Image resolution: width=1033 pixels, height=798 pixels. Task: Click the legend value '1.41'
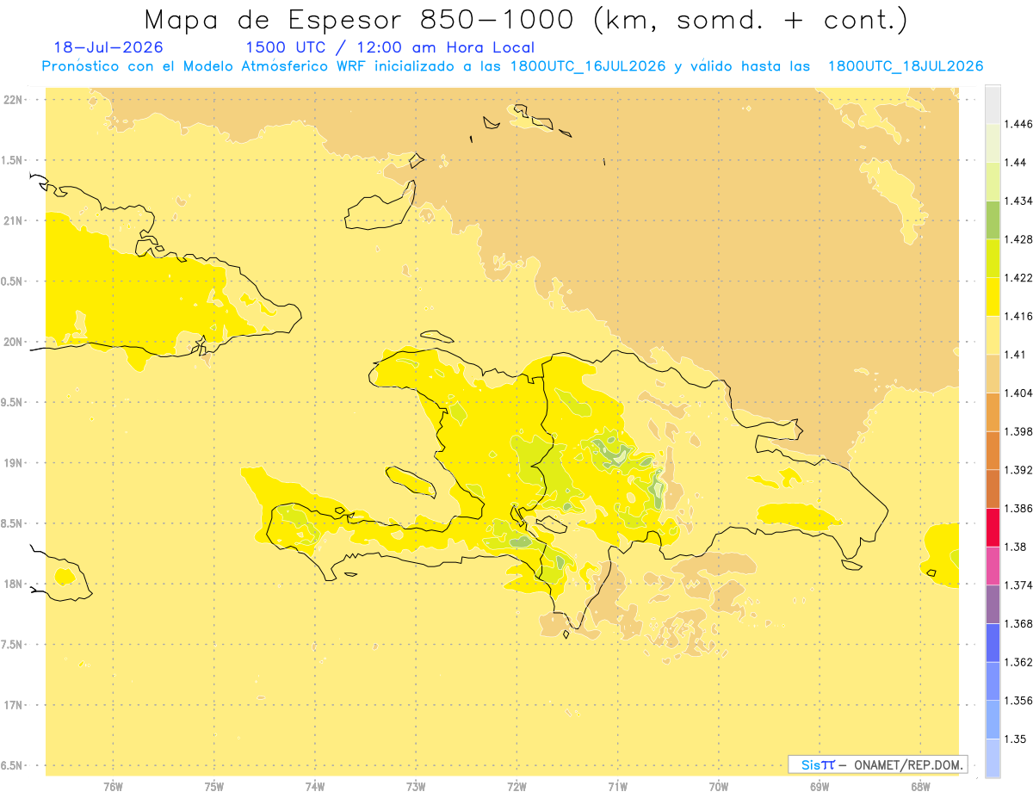pos(1015,355)
